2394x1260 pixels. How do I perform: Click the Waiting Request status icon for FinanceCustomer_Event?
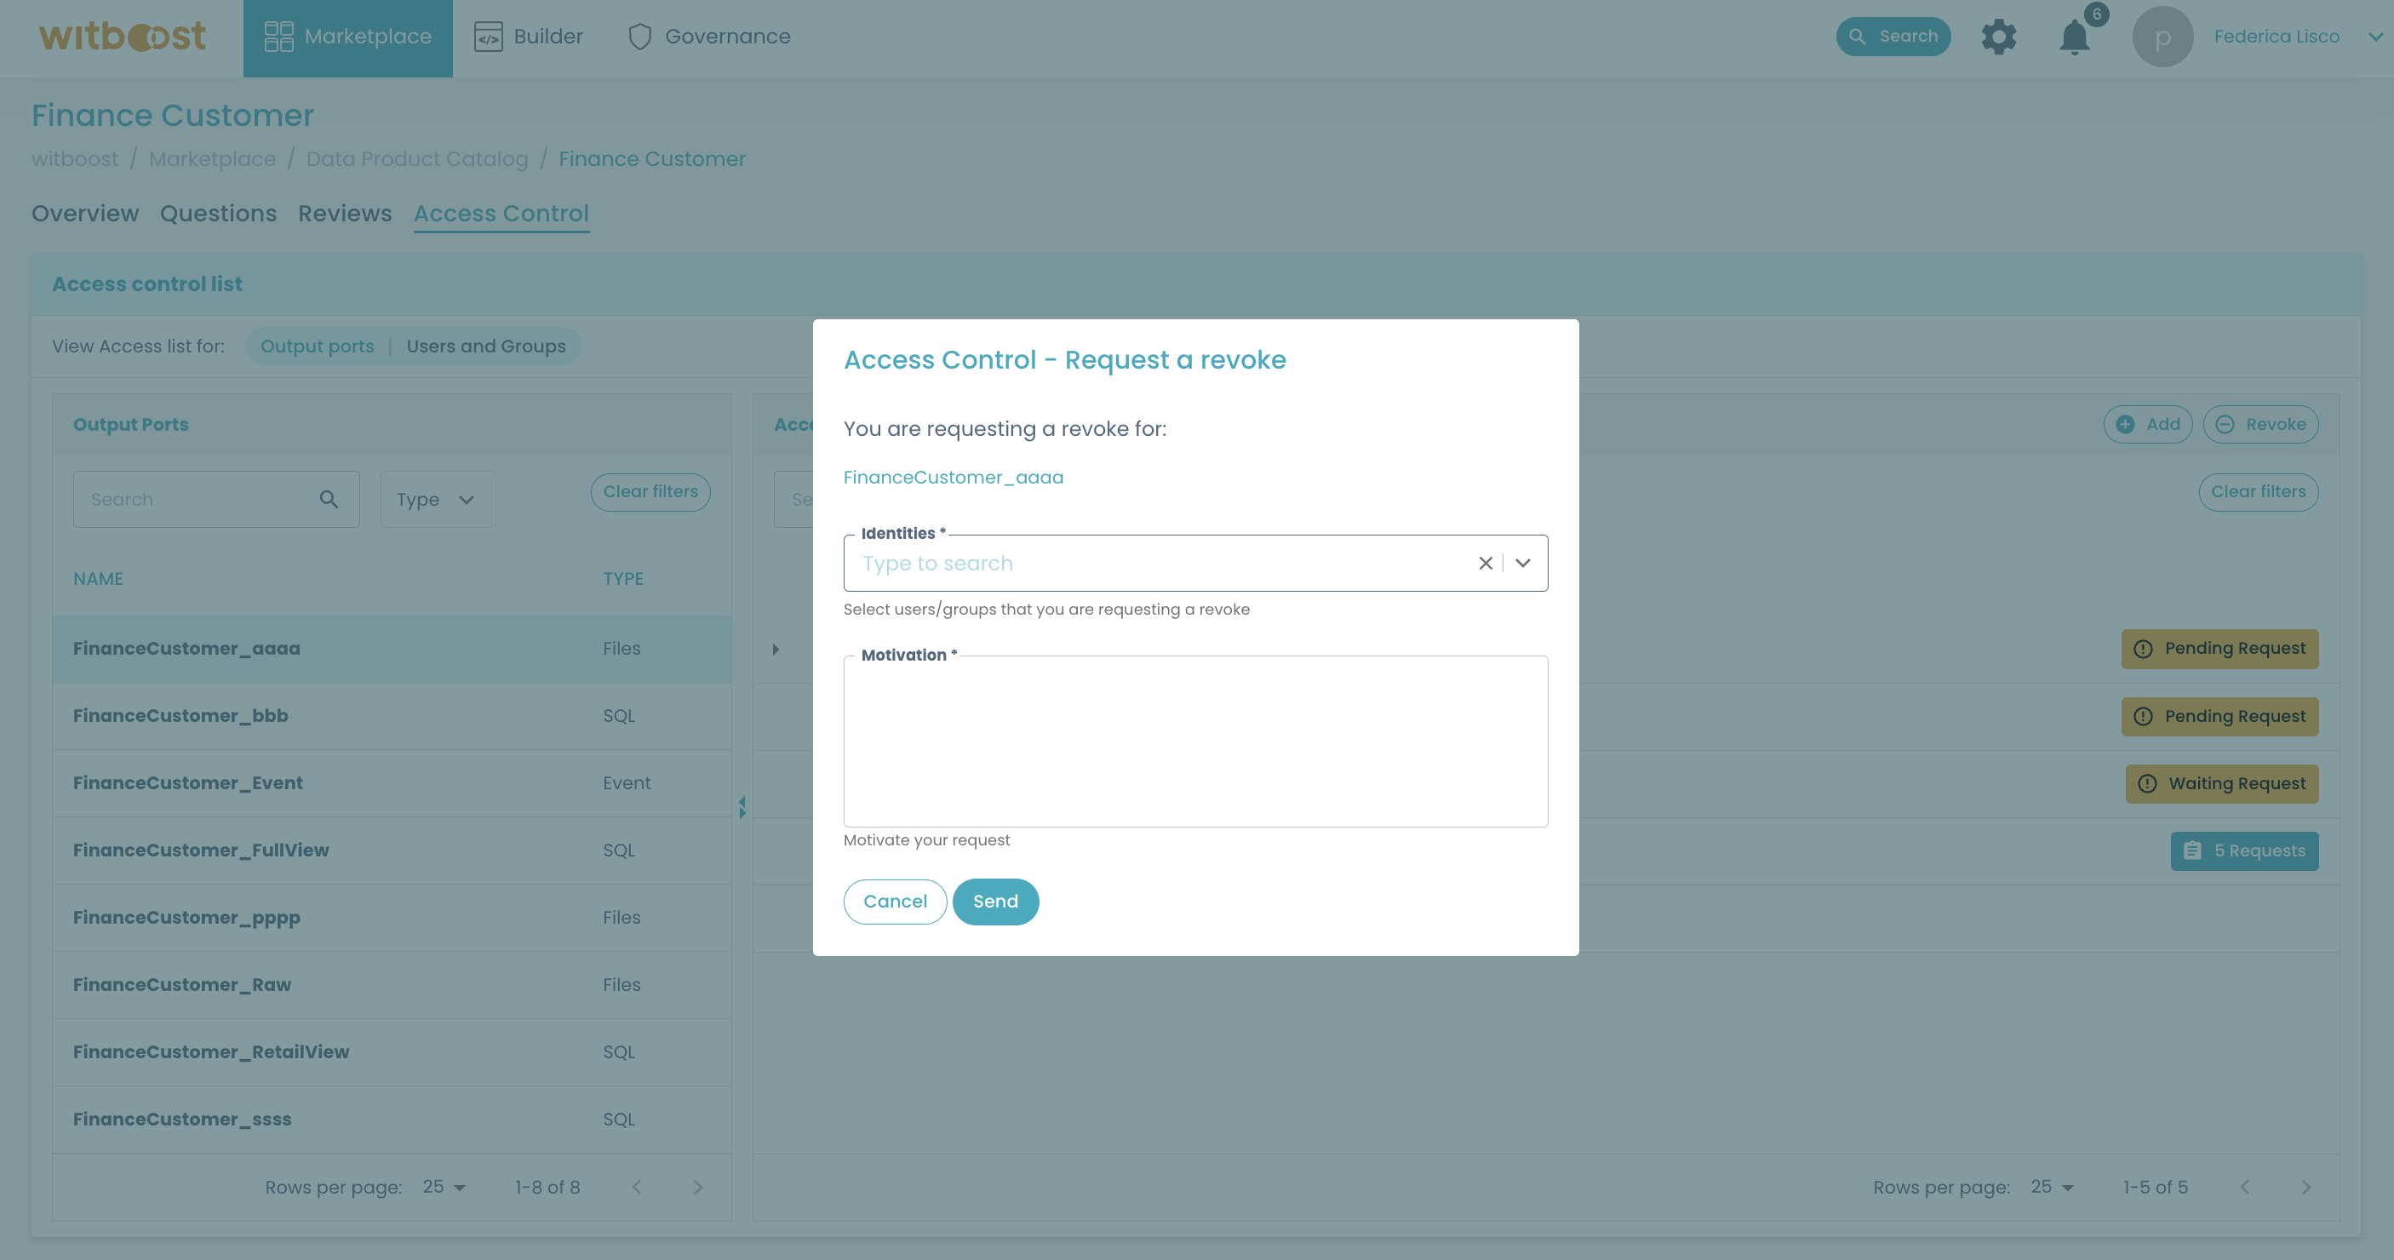(x=2147, y=782)
